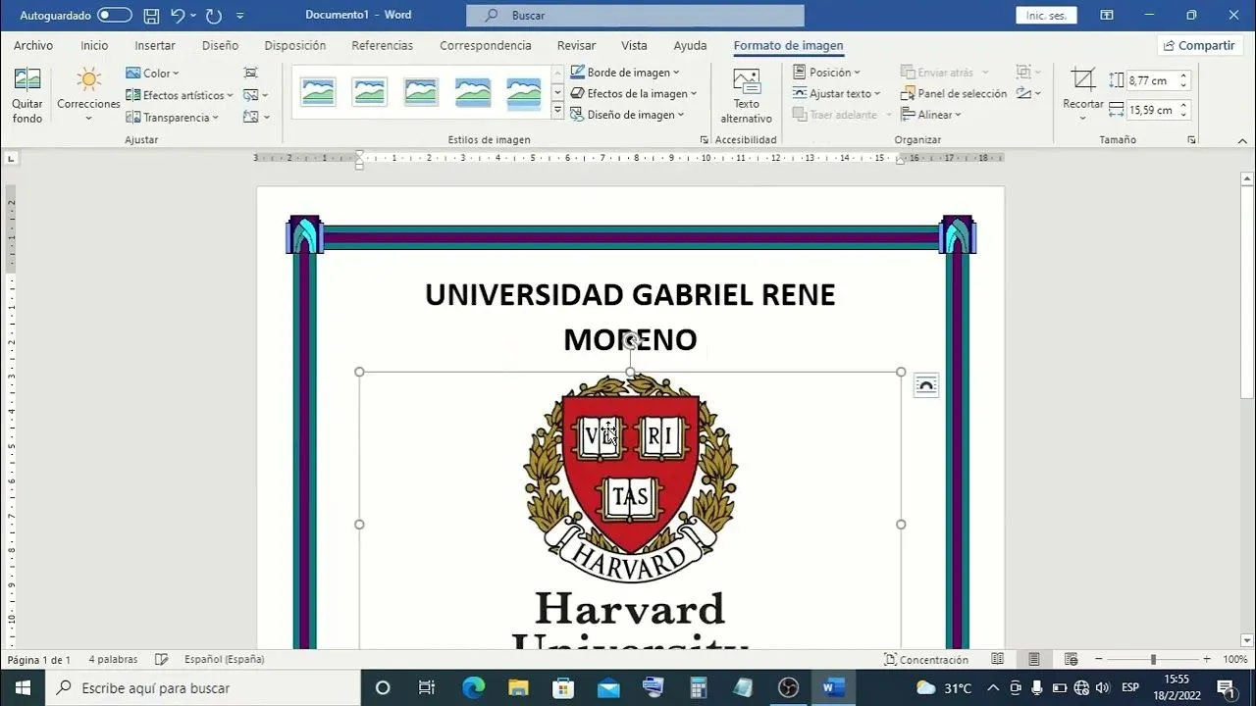Open the Archivo tab

click(x=33, y=46)
